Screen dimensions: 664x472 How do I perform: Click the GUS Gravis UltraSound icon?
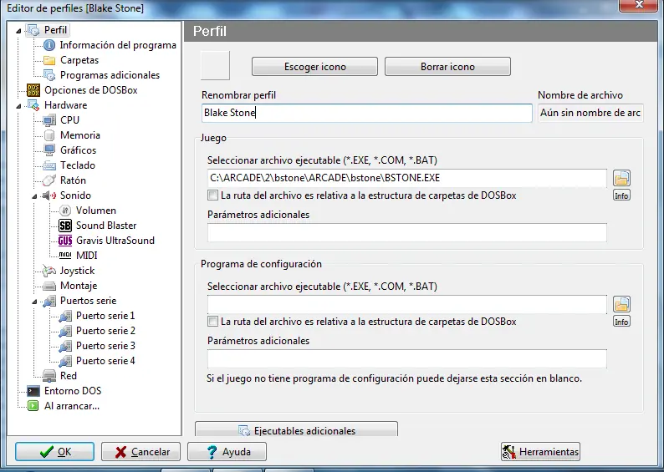[64, 241]
